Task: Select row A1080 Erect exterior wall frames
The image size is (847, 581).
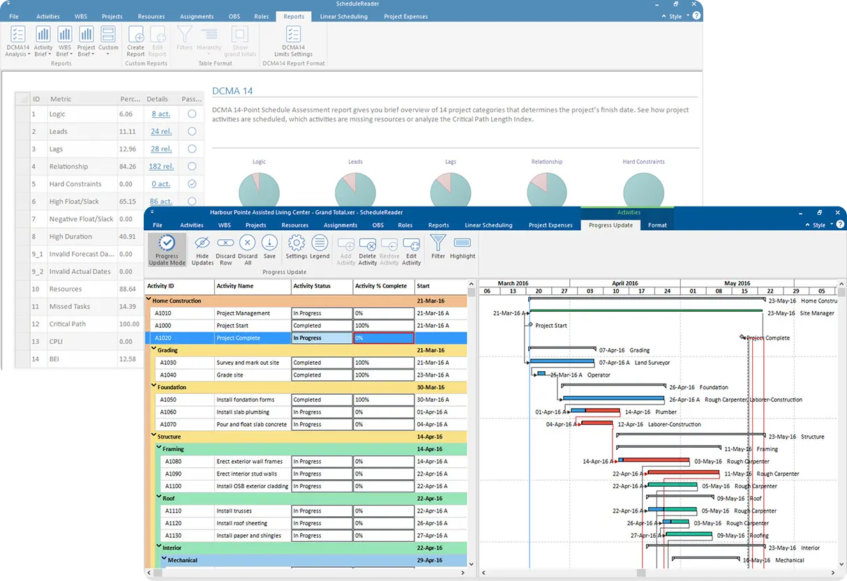Action: tap(306, 461)
